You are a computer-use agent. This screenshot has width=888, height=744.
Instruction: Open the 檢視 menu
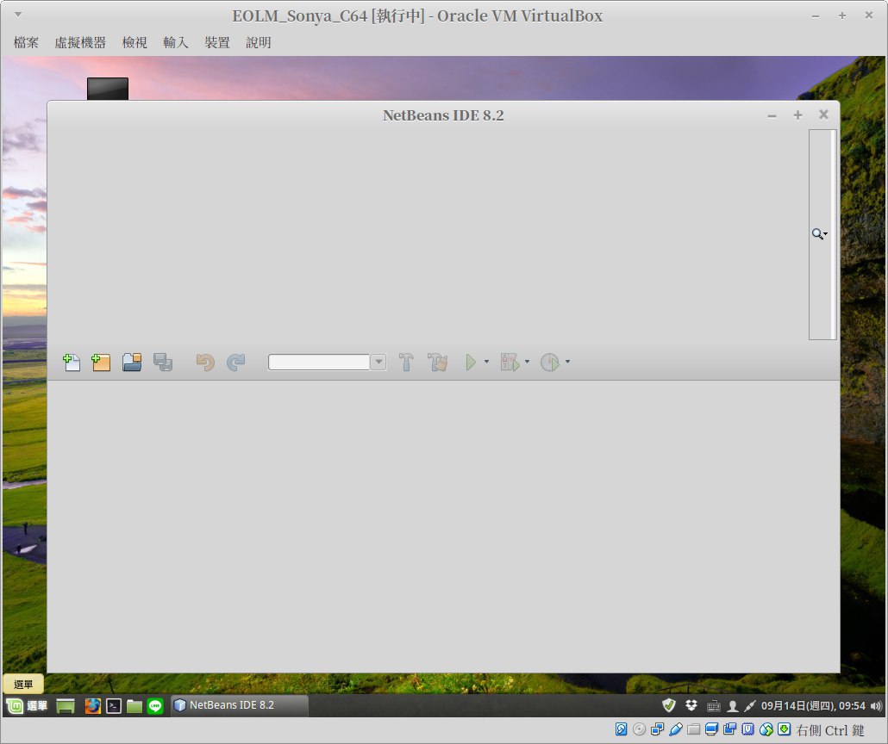(134, 42)
